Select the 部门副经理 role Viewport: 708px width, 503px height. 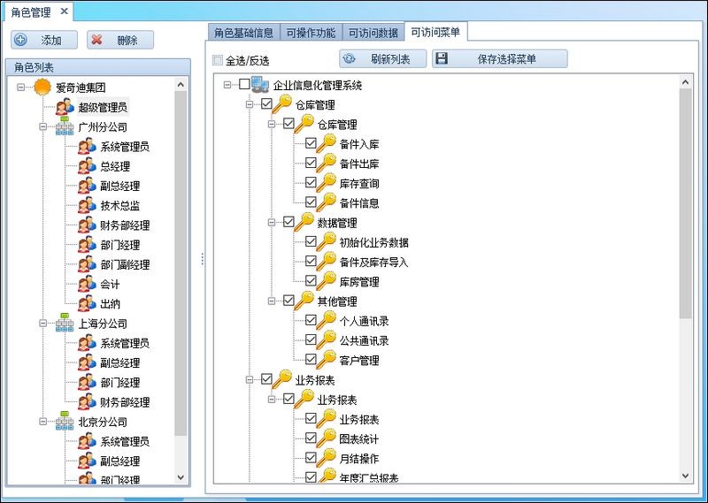coord(125,264)
